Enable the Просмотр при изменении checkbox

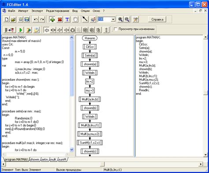tap(116, 29)
